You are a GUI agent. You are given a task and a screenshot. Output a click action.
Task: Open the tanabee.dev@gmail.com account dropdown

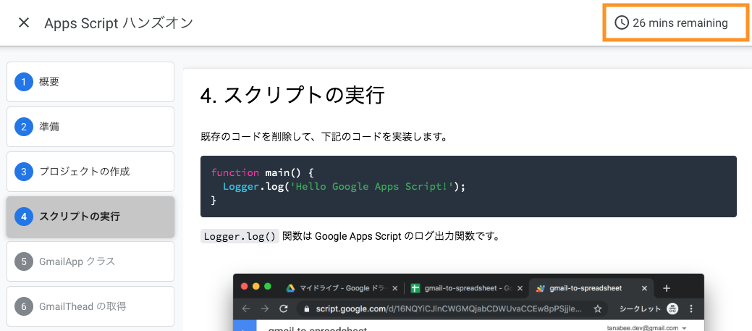(x=646, y=328)
